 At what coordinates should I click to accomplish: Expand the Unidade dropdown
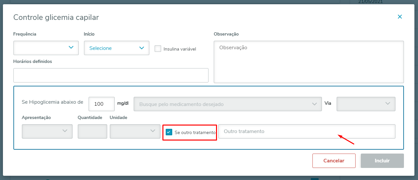tap(135, 131)
